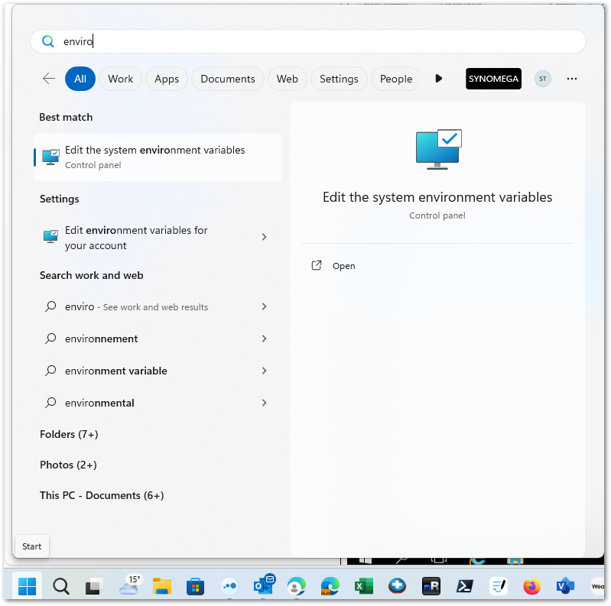Viewport: 611px width, 606px height.
Task: Launch mRemoteNG from the taskbar
Action: [431, 586]
